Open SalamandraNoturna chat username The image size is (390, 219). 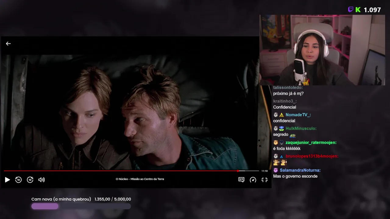point(300,170)
